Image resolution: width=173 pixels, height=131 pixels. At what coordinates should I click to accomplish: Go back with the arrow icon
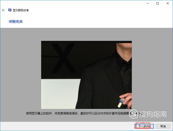click(x=3, y=10)
